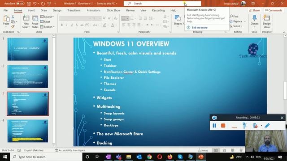Open Bullets list dropdown

coord(127,18)
